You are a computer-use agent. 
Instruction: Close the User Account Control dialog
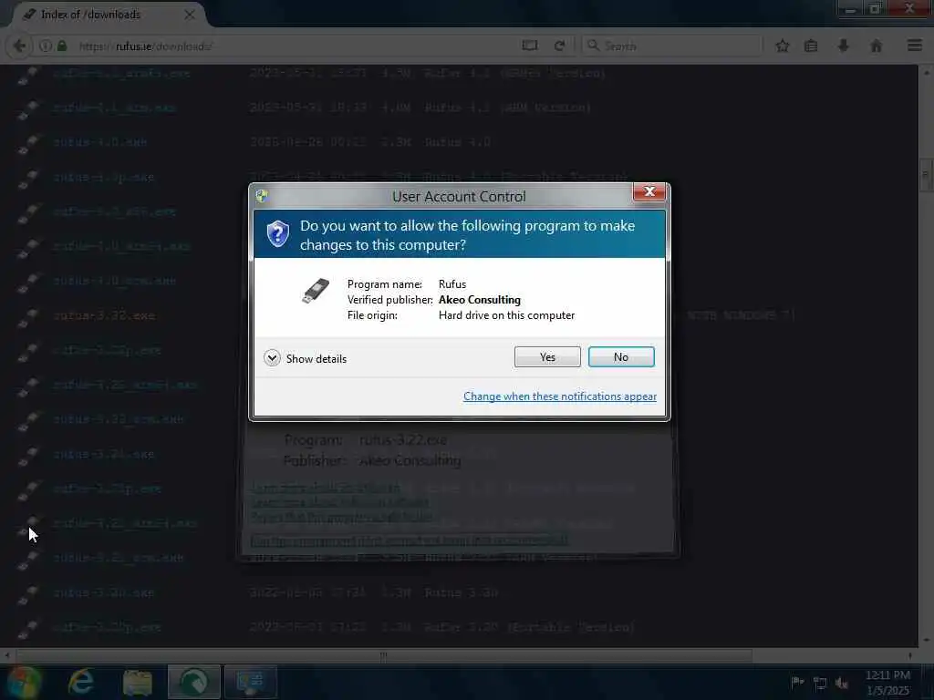click(x=649, y=191)
